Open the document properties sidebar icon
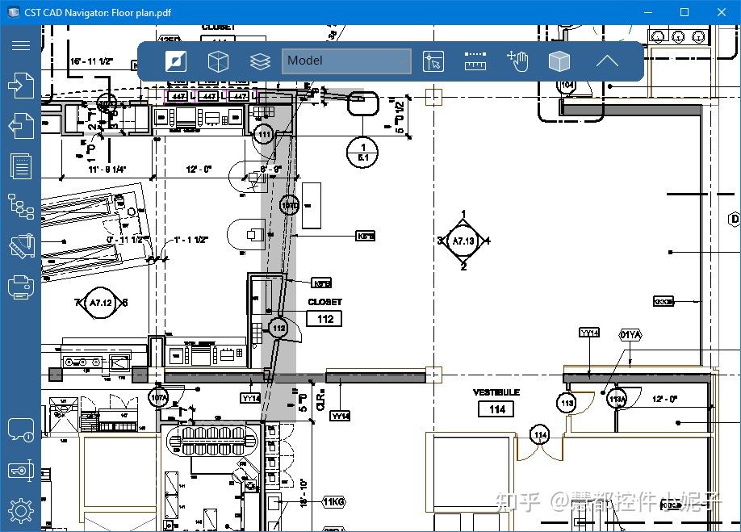The width and height of the screenshot is (741, 532). 21,165
